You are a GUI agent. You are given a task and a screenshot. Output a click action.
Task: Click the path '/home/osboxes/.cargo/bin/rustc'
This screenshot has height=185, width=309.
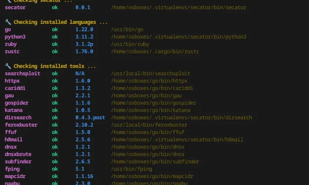pos(155,51)
